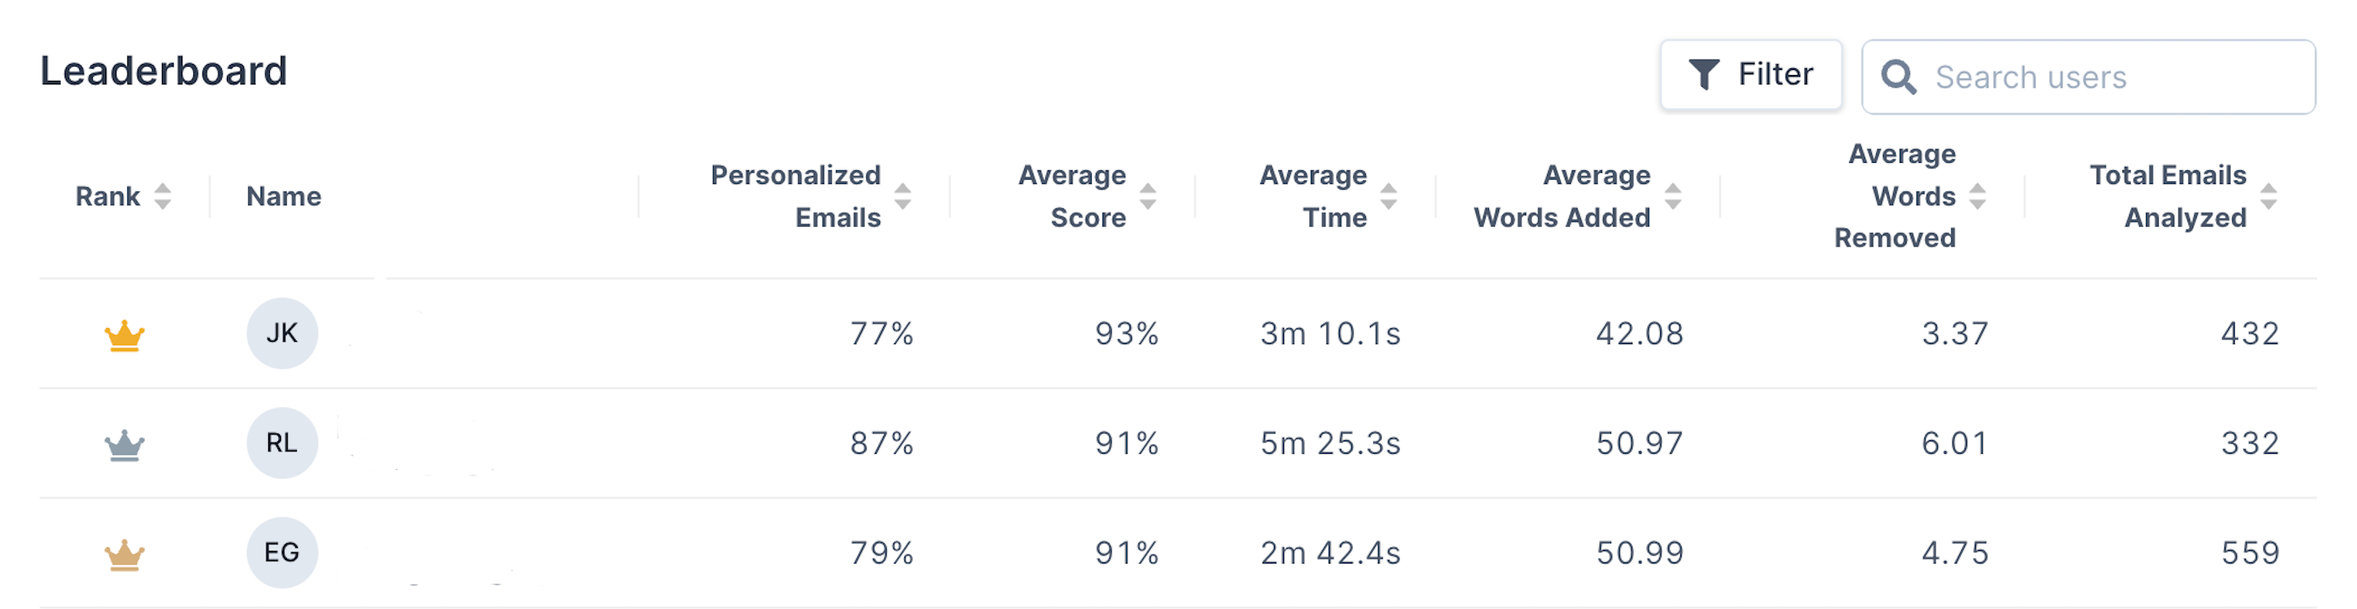
Task: Sort leaderboard by Rank arrows
Action: [163, 196]
